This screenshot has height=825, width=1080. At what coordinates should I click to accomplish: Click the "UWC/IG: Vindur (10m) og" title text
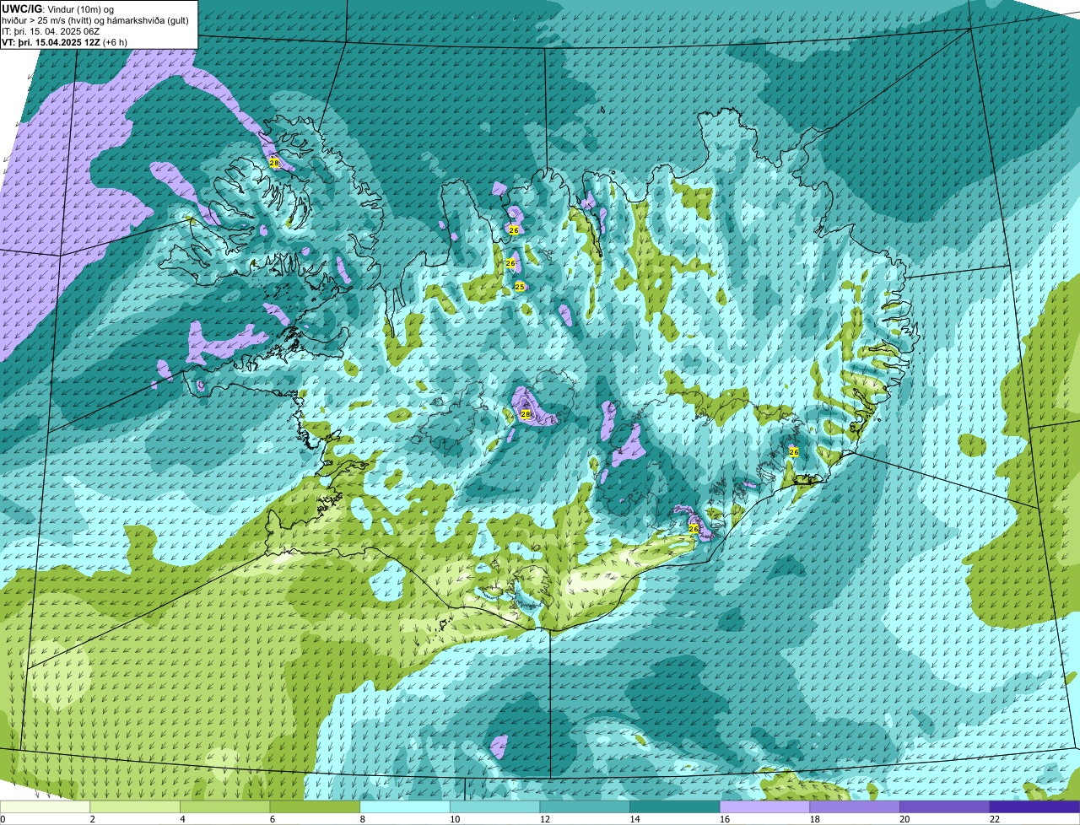(x=57, y=9)
